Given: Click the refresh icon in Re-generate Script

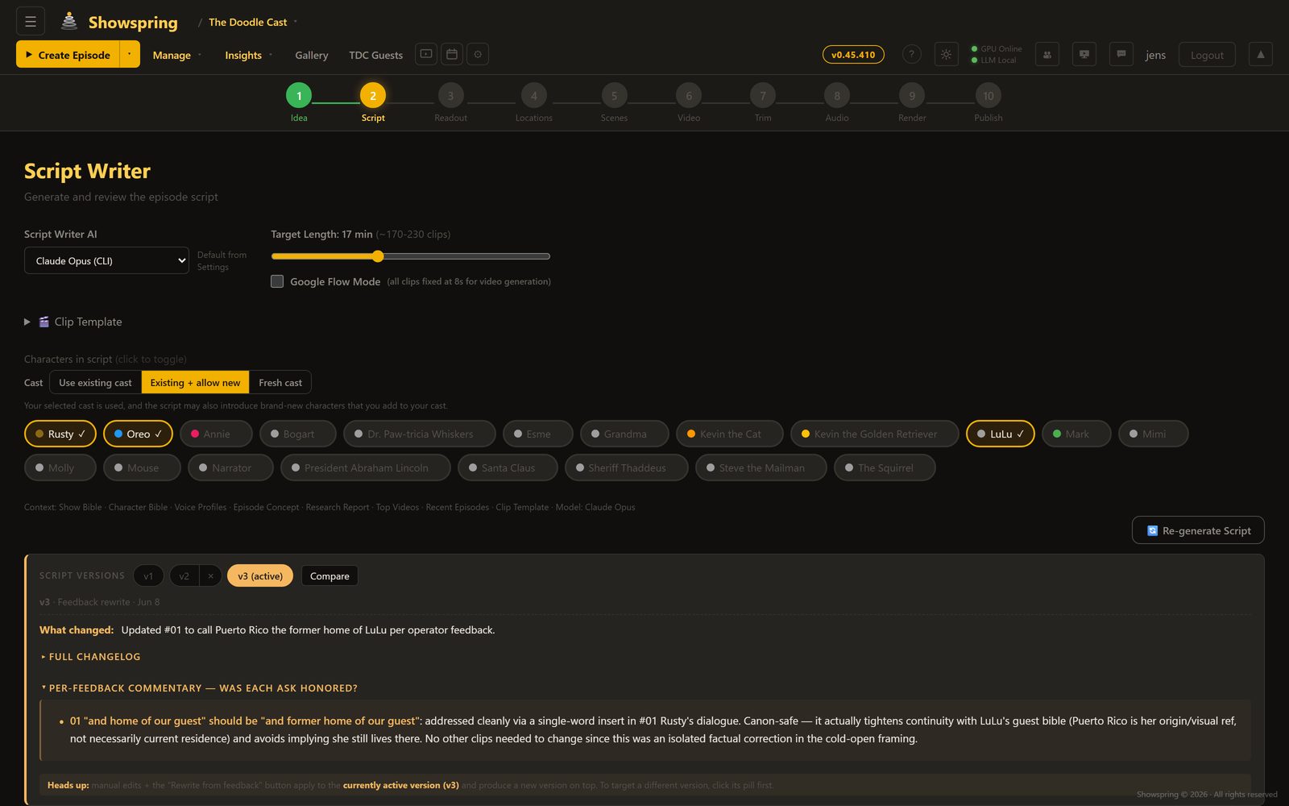Looking at the screenshot, I should click(1152, 530).
